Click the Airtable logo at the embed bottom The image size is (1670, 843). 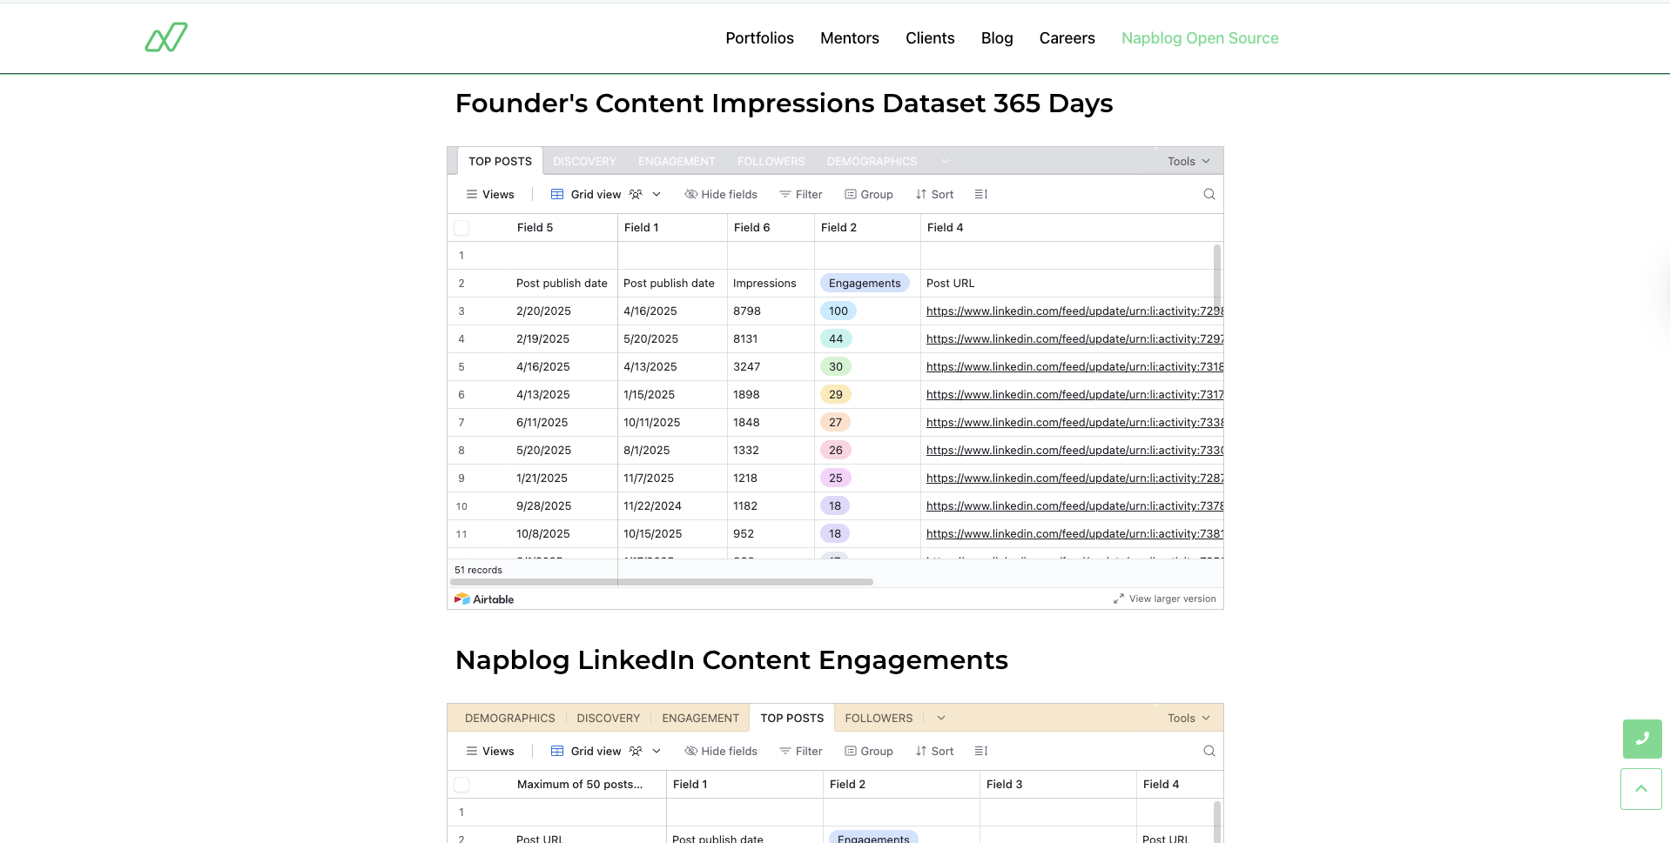pos(483,599)
